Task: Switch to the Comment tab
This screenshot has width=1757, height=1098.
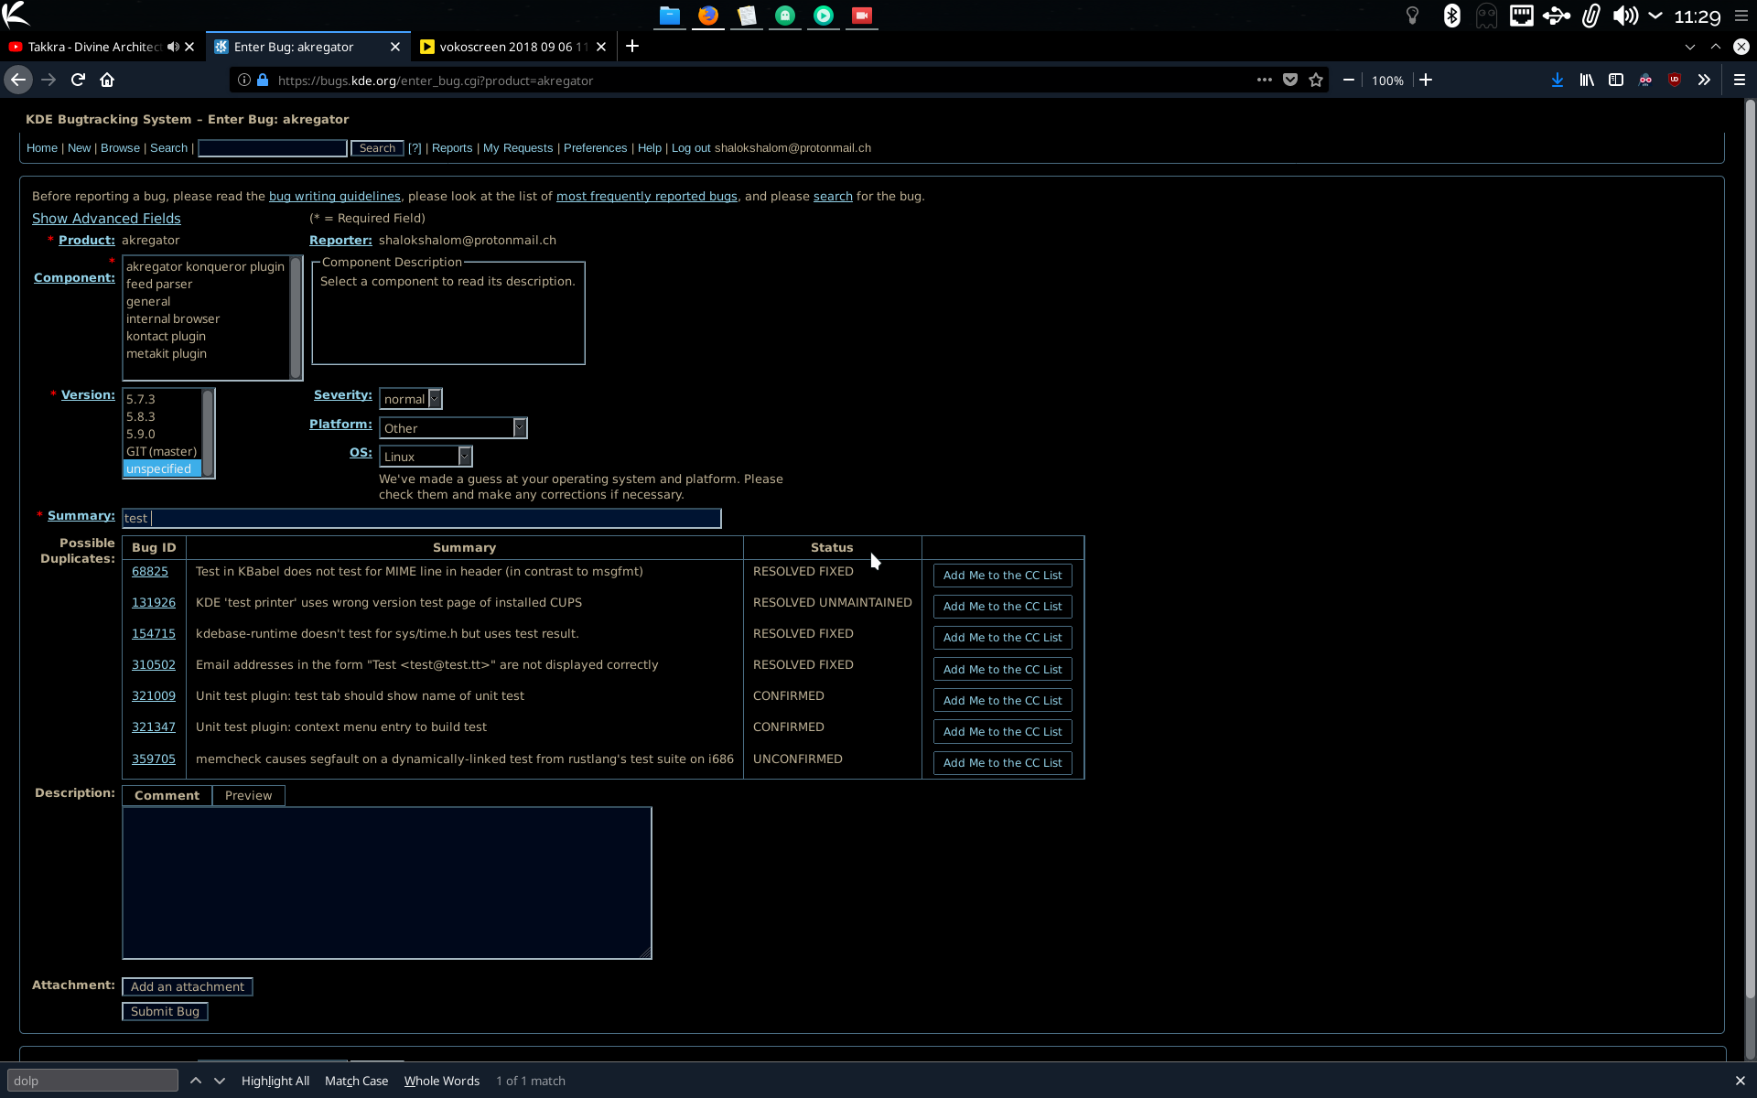Action: pyautogui.click(x=167, y=795)
